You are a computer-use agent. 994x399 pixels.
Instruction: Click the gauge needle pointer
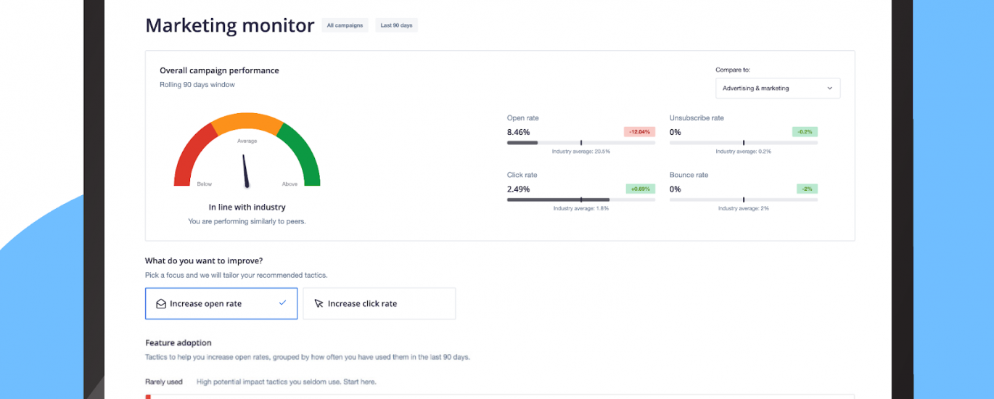[x=245, y=170]
